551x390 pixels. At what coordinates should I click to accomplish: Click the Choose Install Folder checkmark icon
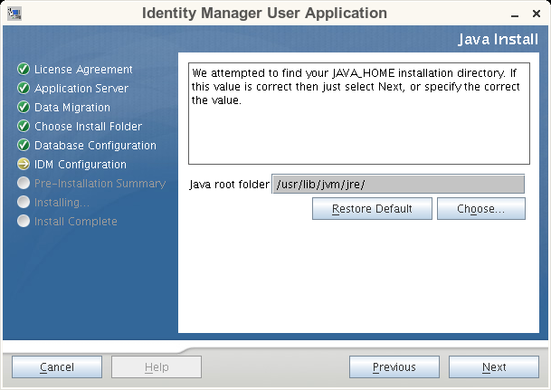(24, 127)
